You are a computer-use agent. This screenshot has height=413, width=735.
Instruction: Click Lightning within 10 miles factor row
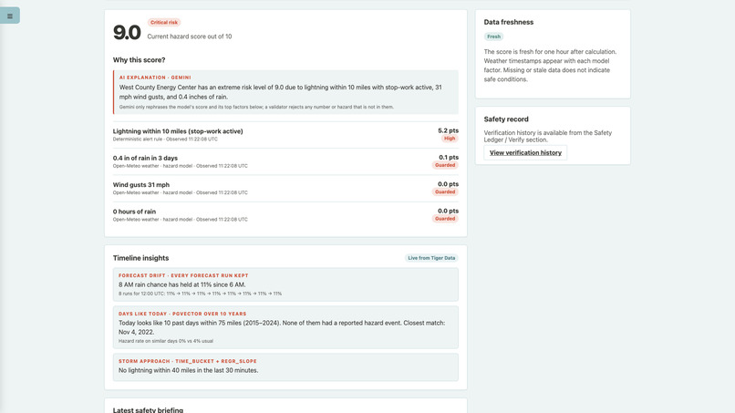[285, 135]
